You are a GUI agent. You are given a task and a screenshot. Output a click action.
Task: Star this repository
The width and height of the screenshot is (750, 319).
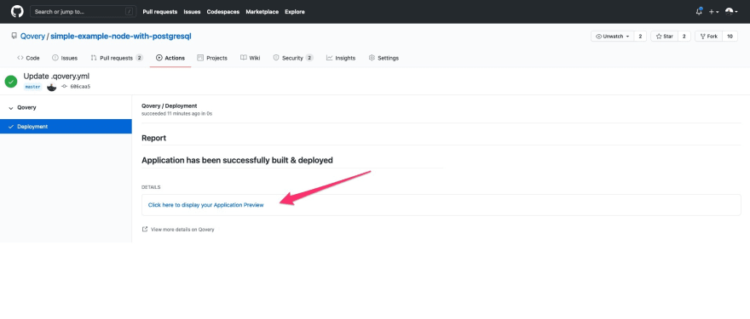point(664,37)
